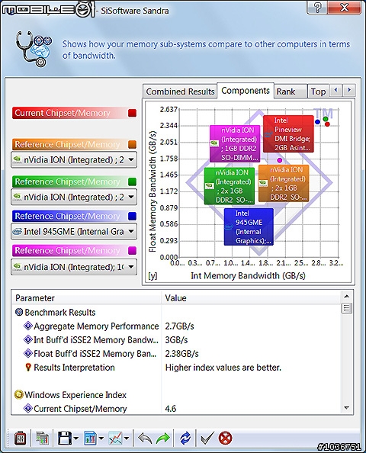This screenshot has width=366, height=453.
Task: Click the title bar Help question button
Action: coord(317,8)
